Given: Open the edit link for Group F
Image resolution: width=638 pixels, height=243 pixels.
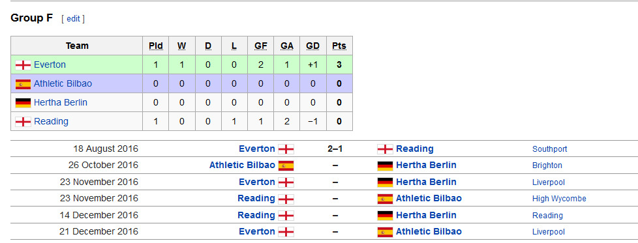Looking at the screenshot, I should 73,19.
